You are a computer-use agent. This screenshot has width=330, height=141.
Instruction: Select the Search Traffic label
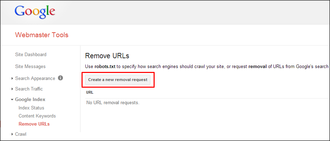[x=29, y=89]
